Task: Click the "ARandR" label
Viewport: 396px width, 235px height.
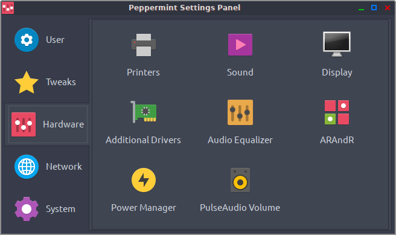Action: pyautogui.click(x=337, y=140)
